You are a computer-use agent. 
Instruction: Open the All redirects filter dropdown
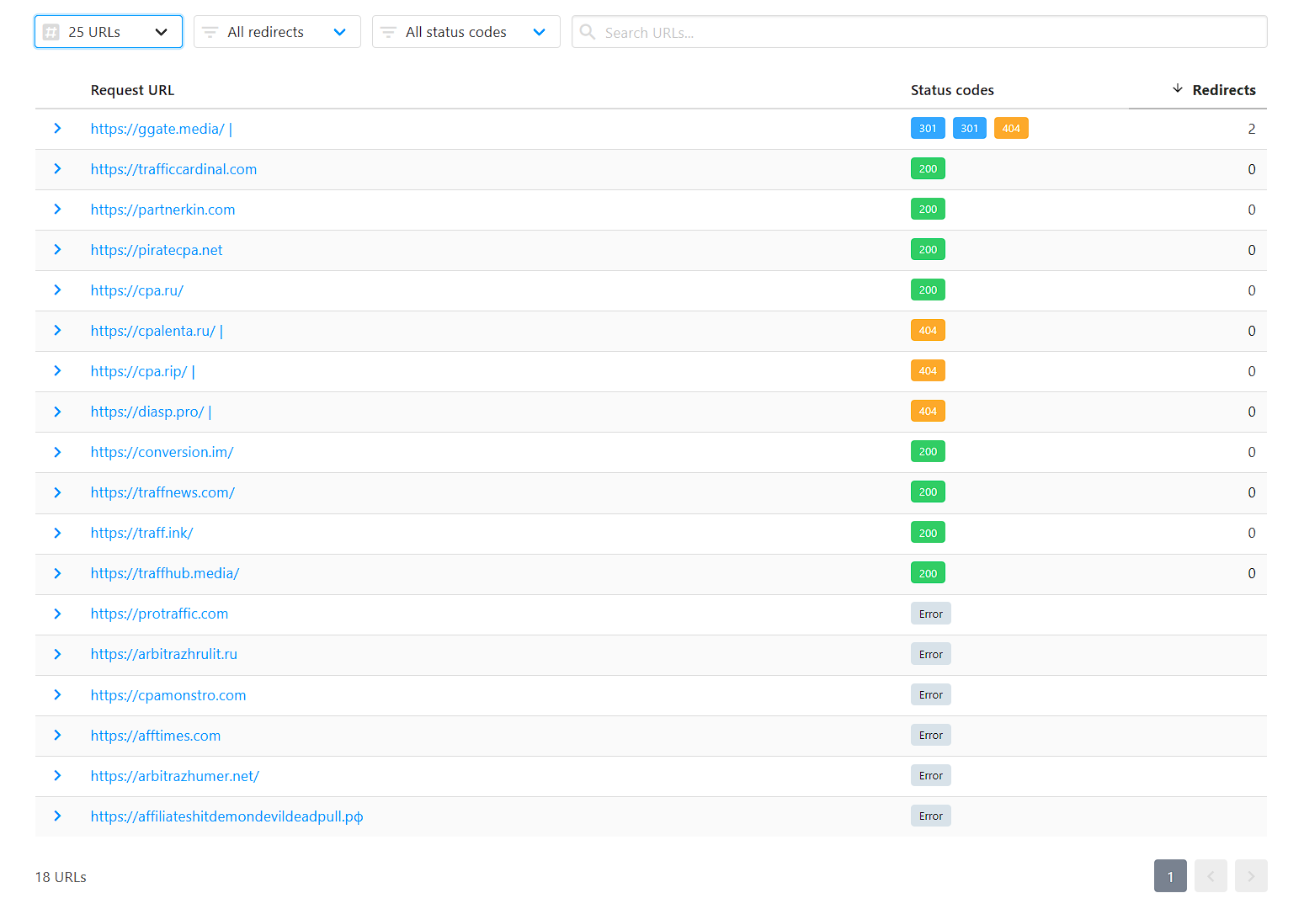point(277,32)
